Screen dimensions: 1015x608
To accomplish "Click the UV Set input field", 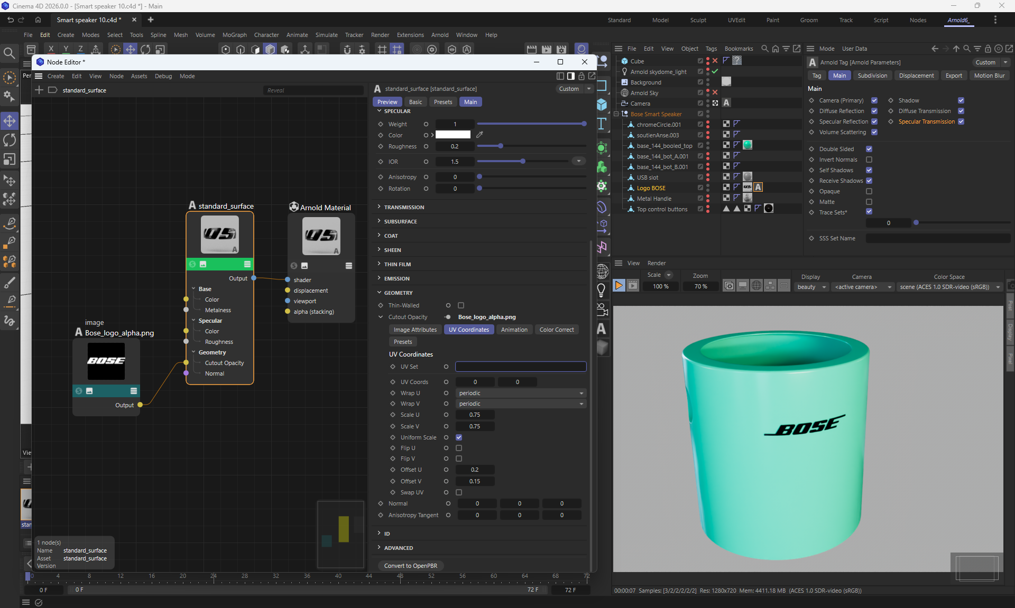I will tap(520, 367).
